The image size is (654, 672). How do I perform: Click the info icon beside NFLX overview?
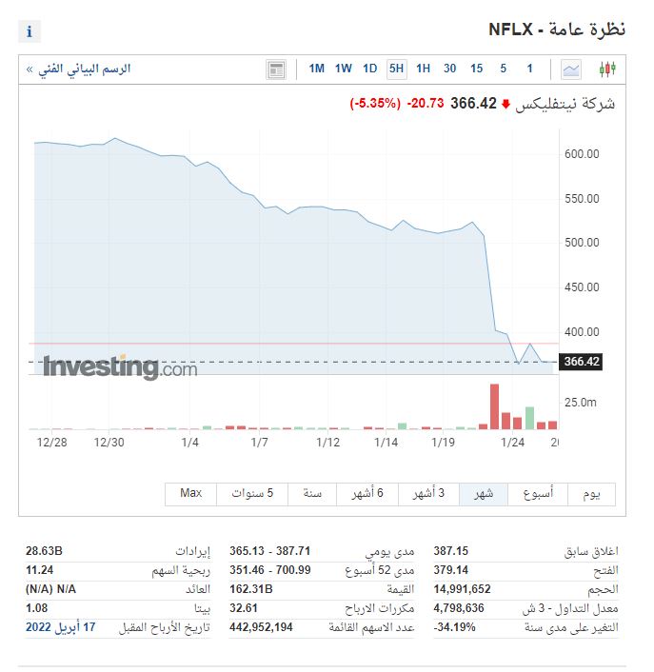click(30, 31)
